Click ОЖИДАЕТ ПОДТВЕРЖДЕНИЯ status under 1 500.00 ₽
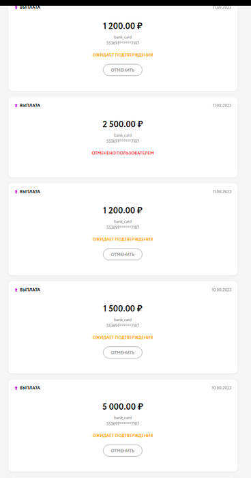Viewport: 251px width, 478px height. point(123,337)
